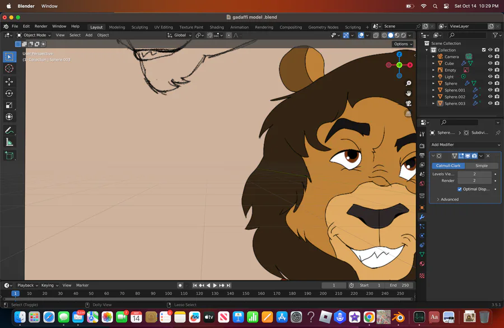Open Material properties tab
Image resolution: width=504 pixels, height=328 pixels.
[422, 264]
